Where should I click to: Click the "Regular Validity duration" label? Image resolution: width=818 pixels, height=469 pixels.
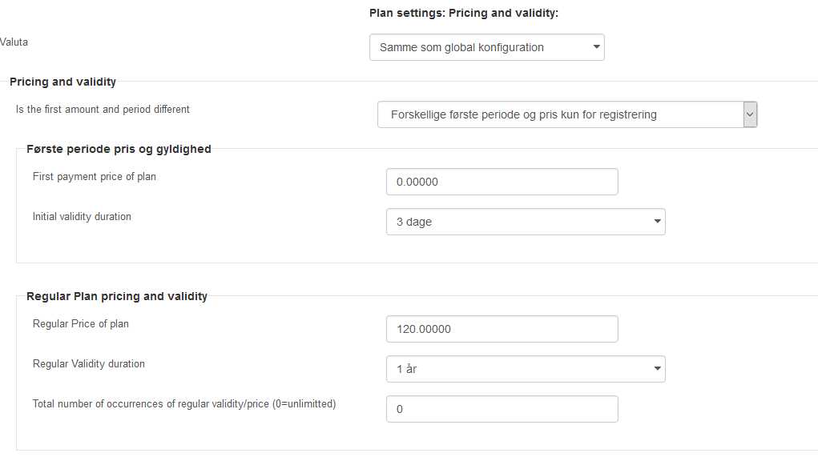pyautogui.click(x=89, y=363)
